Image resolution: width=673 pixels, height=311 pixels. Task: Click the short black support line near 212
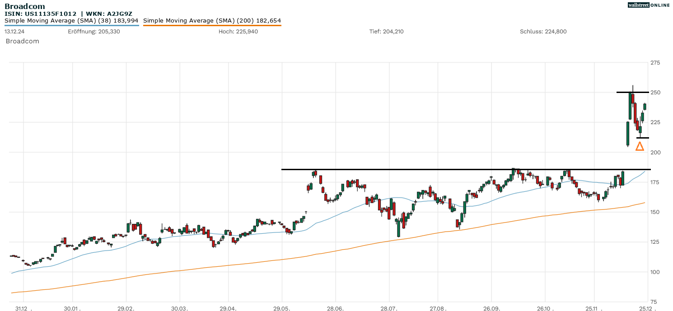pyautogui.click(x=641, y=138)
